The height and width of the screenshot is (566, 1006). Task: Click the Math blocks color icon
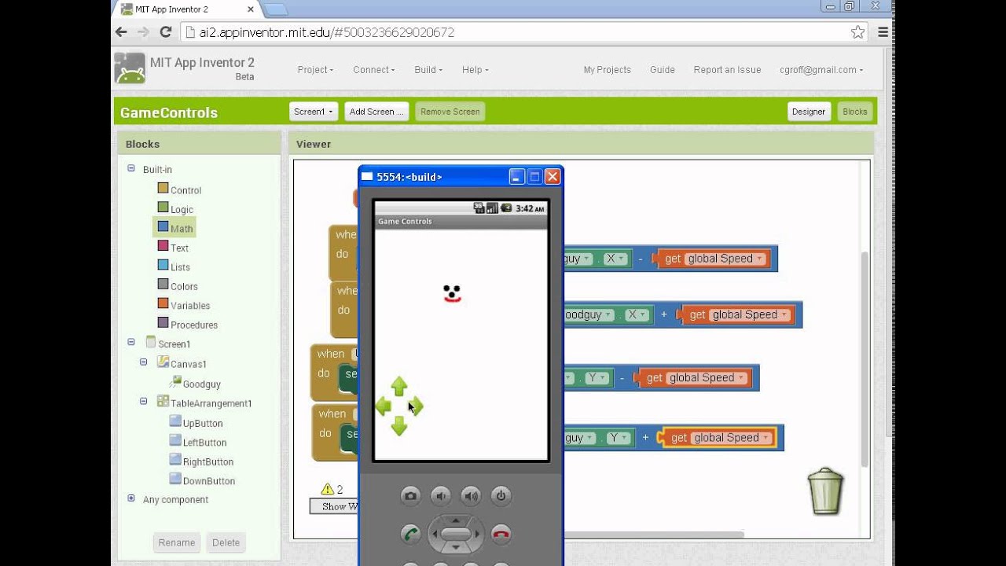click(x=163, y=226)
